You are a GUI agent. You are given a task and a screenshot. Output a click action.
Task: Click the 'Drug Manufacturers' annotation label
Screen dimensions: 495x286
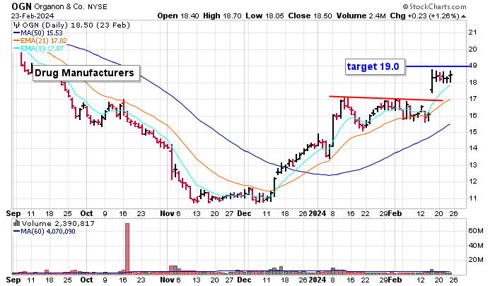86,73
